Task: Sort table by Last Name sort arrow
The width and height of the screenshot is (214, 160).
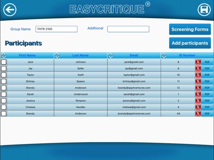Action: click(x=57, y=55)
